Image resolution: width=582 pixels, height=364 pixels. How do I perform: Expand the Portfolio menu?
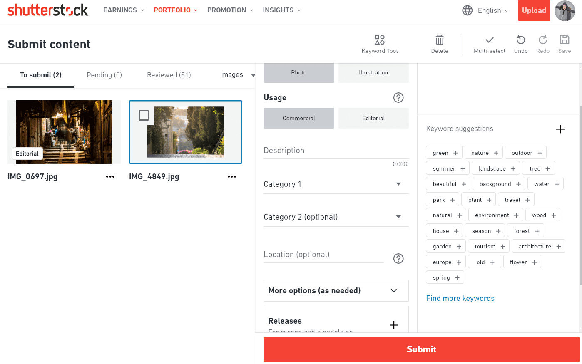coord(176,10)
